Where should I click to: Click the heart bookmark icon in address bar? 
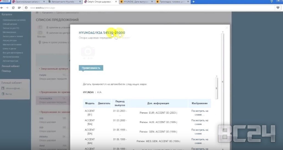tap(278, 8)
